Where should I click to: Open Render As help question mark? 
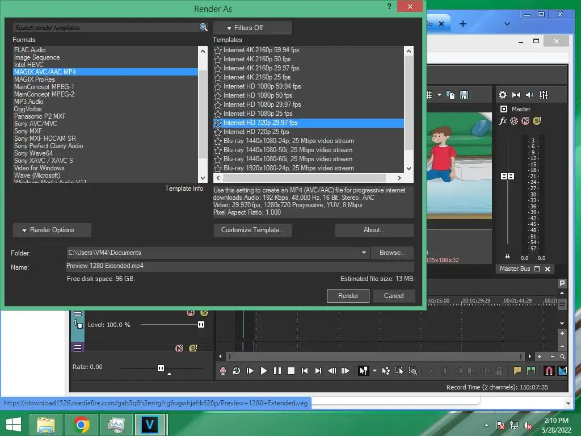pos(389,6)
